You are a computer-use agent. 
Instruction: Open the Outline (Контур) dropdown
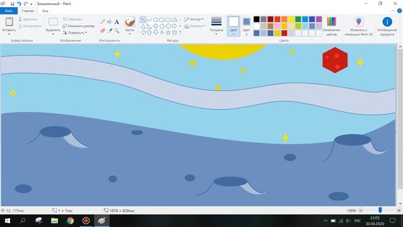pyautogui.click(x=194, y=20)
